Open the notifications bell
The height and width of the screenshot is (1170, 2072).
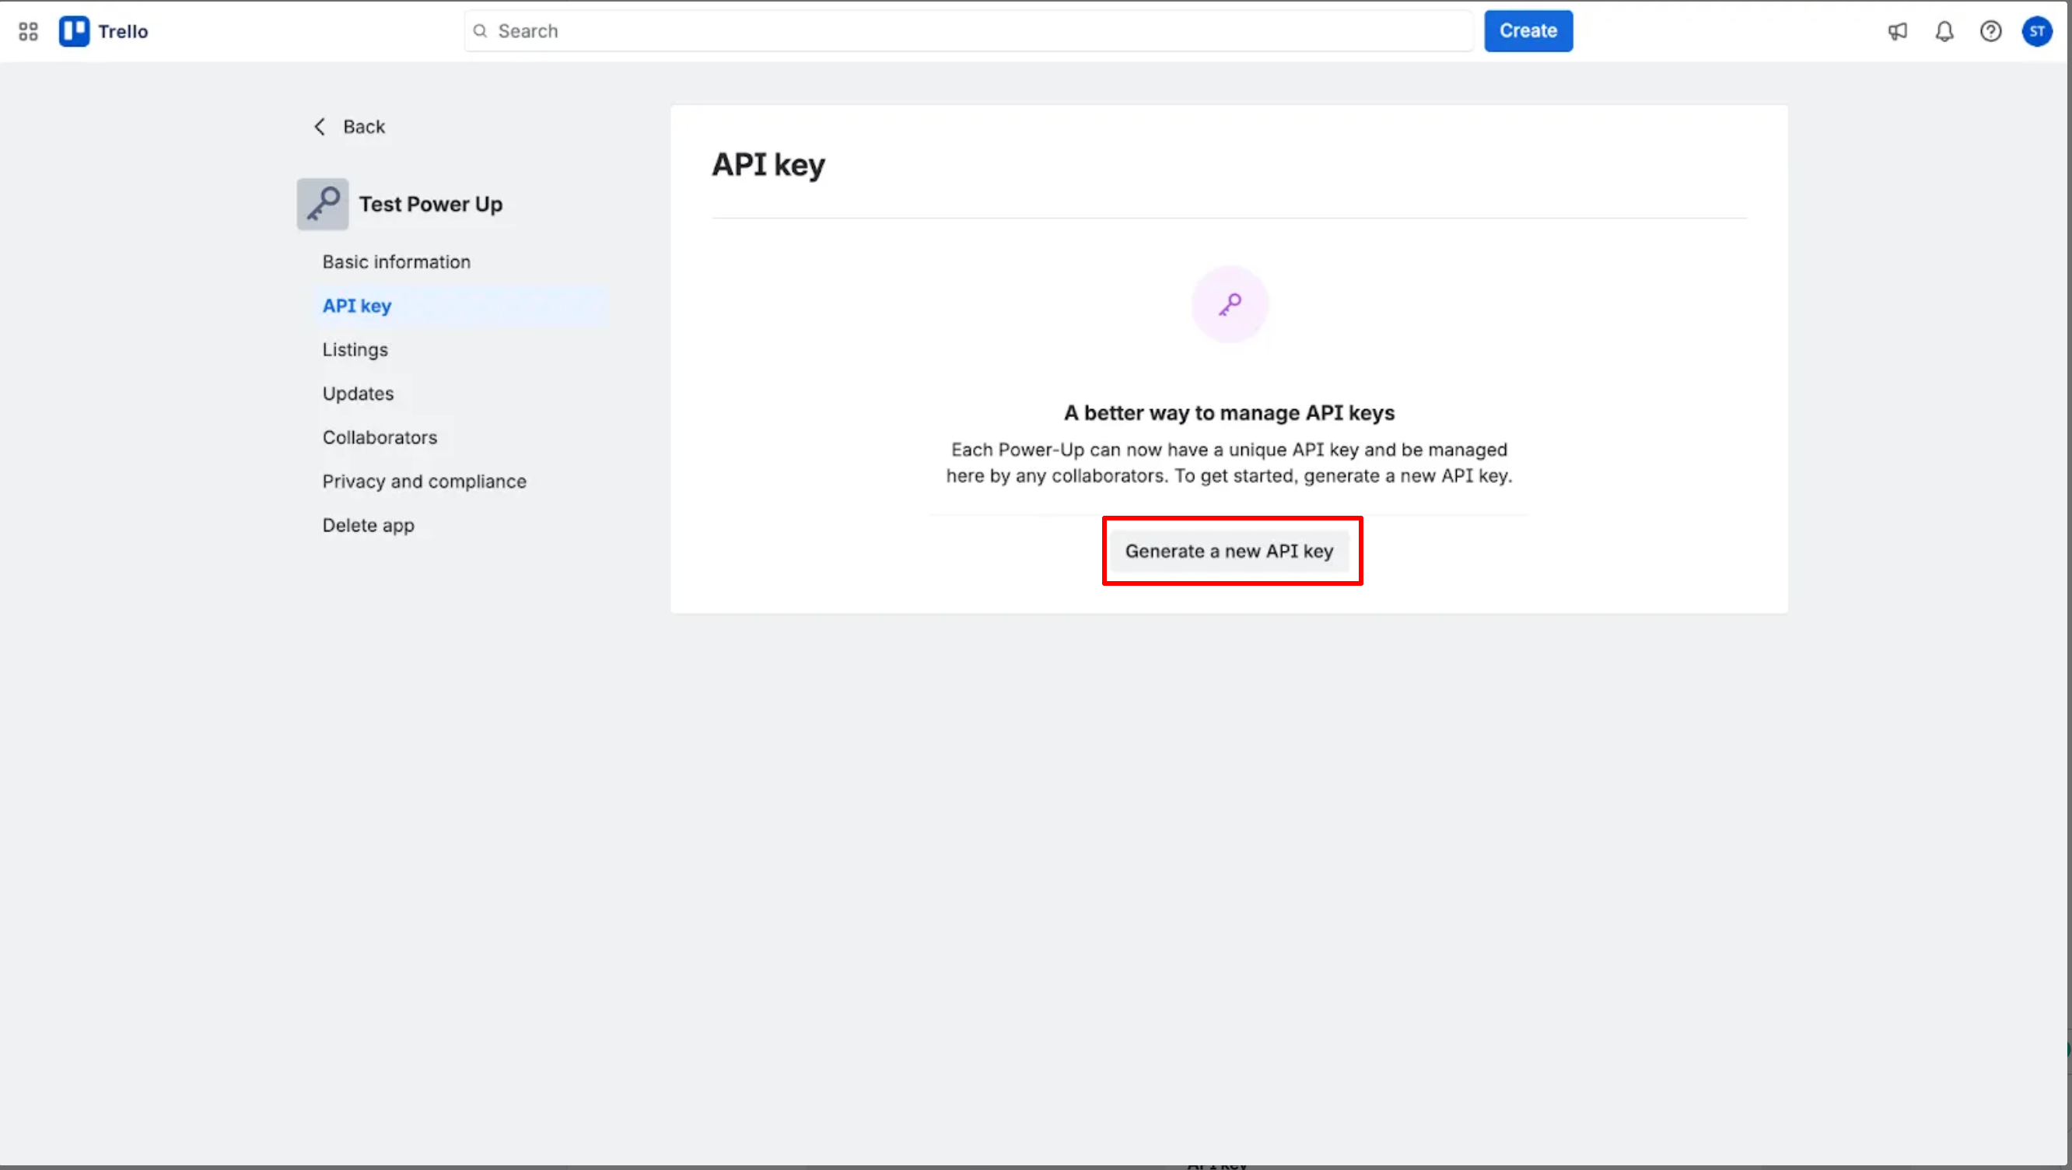coord(1944,31)
